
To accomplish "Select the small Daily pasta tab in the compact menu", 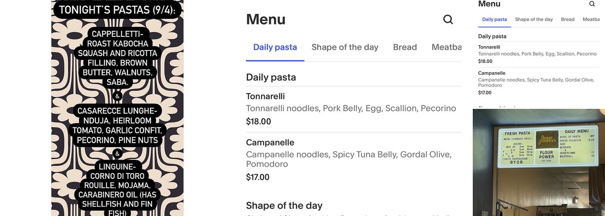I will (494, 19).
